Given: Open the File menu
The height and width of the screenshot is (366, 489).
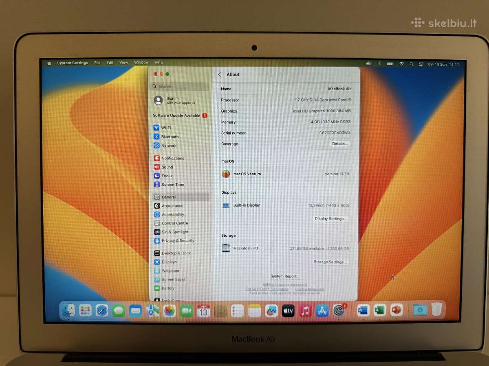Looking at the screenshot, I should pos(97,63).
